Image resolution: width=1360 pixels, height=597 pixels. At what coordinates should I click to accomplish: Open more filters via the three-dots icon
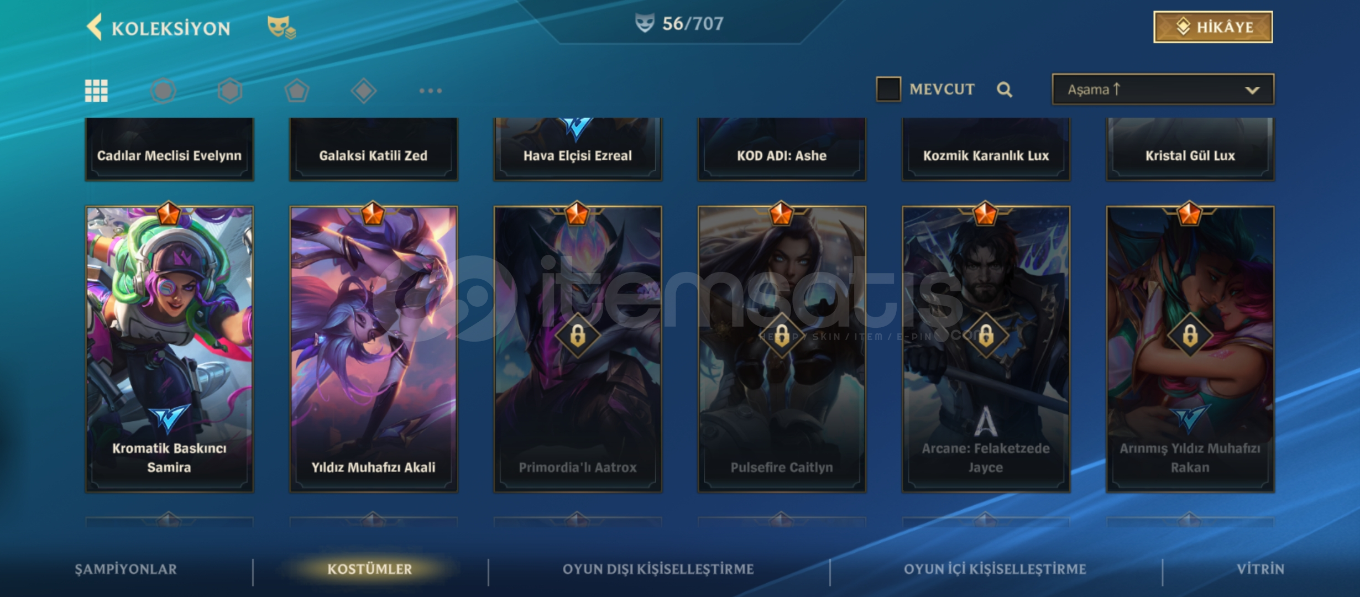(x=431, y=91)
